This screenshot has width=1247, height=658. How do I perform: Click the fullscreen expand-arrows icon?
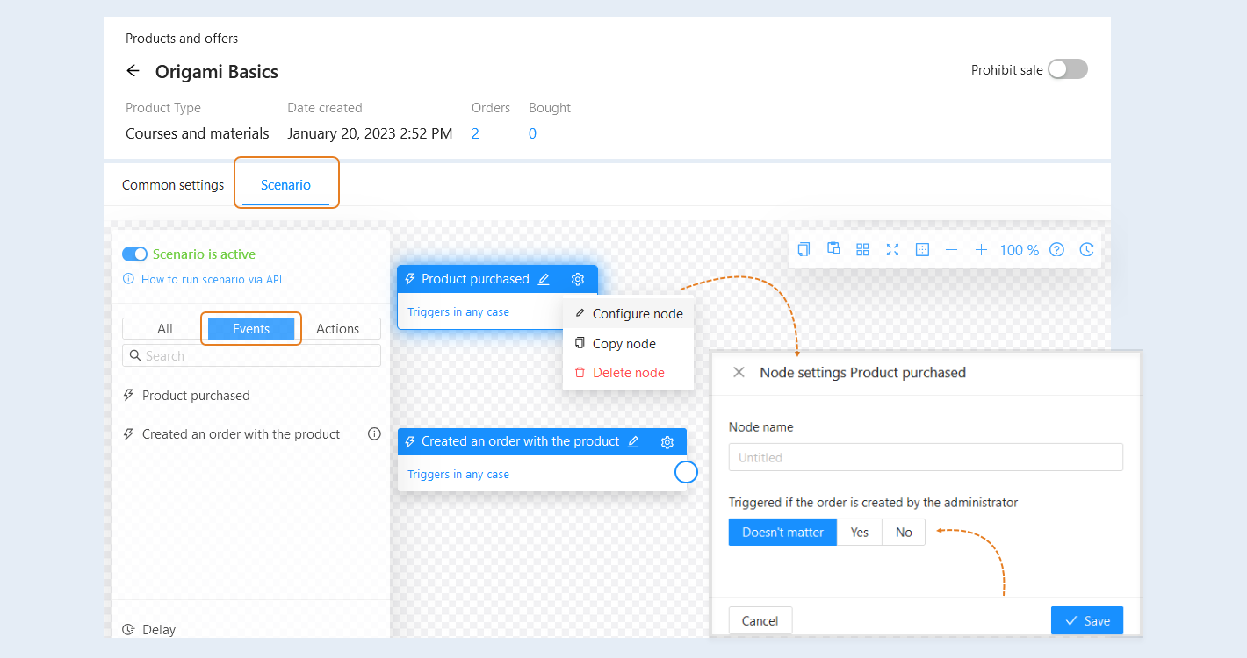click(892, 249)
